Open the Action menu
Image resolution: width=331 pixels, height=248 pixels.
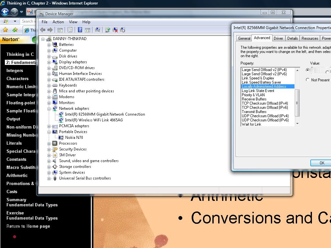(58, 22)
